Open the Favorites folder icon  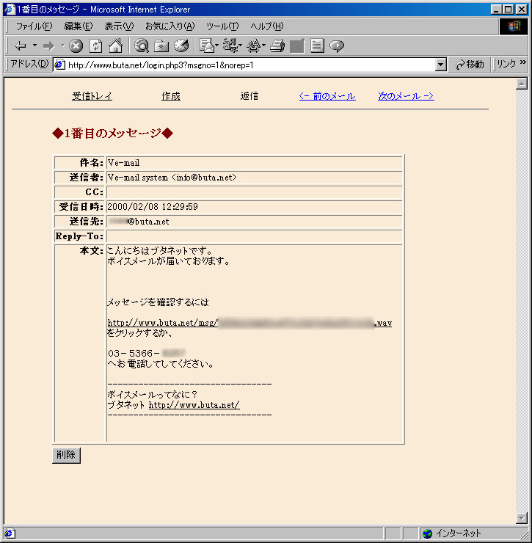161,45
